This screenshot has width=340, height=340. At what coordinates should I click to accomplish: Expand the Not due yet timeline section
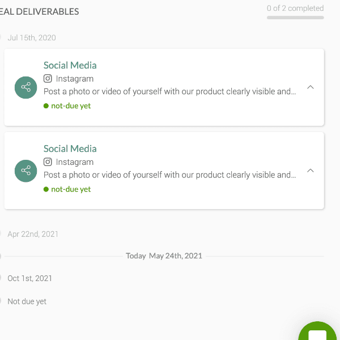click(27, 301)
